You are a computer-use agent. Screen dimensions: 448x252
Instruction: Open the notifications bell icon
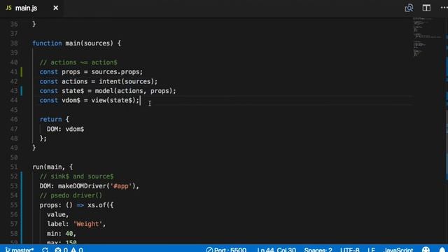(442, 249)
